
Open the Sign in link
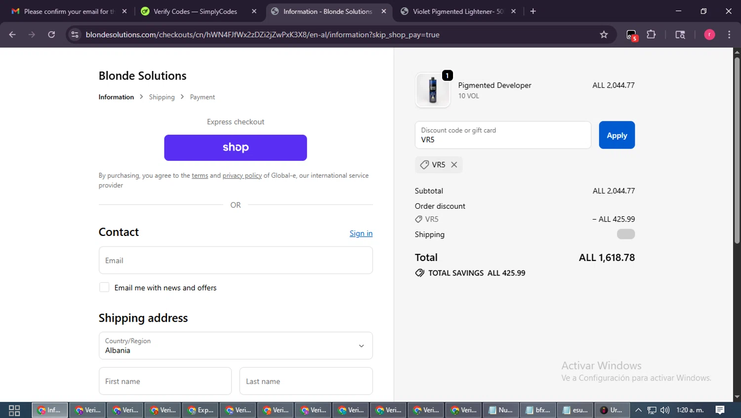(361, 233)
